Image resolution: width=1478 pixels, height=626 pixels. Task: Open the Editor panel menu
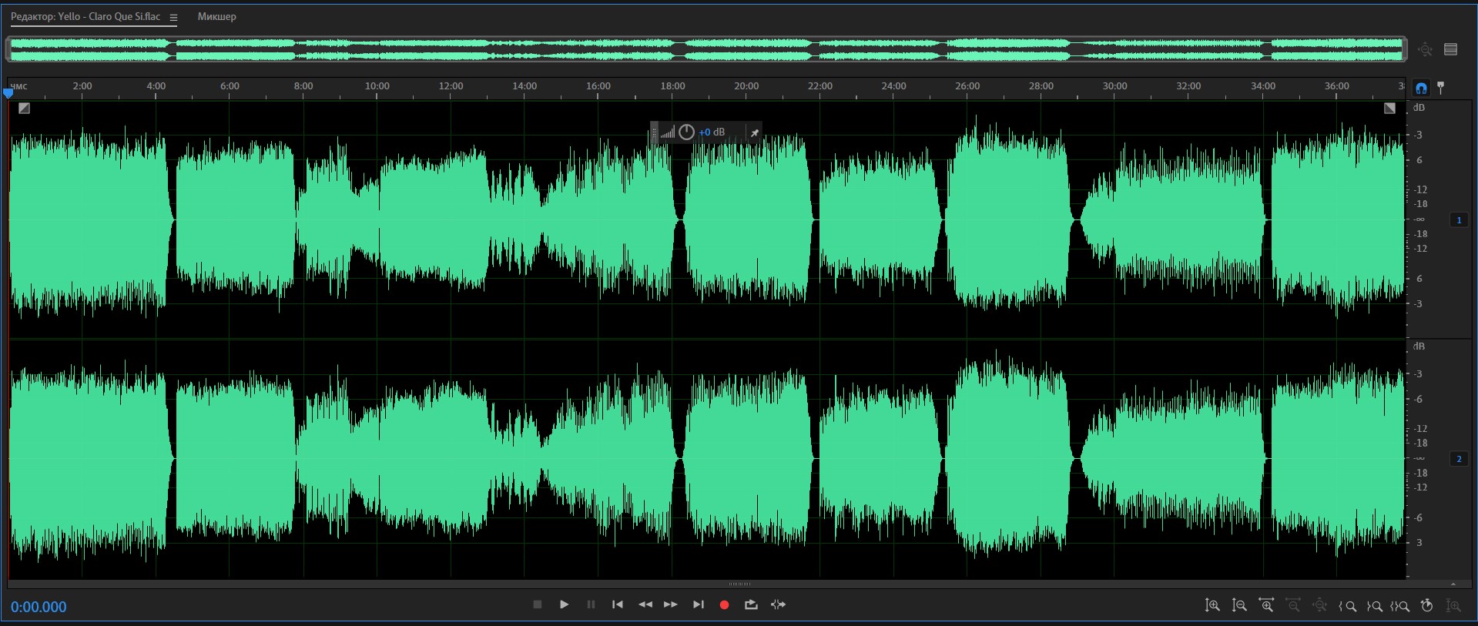tap(173, 18)
